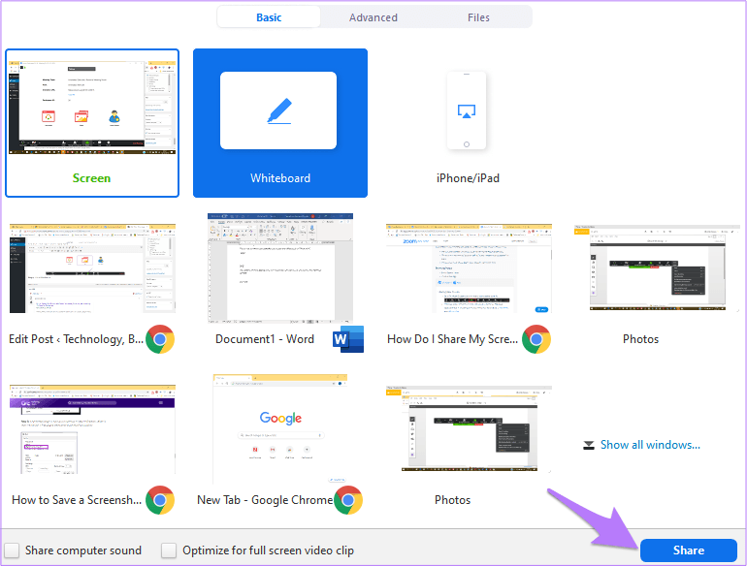Open the Files tab
Viewport: 747px width, 566px height.
coord(478,17)
